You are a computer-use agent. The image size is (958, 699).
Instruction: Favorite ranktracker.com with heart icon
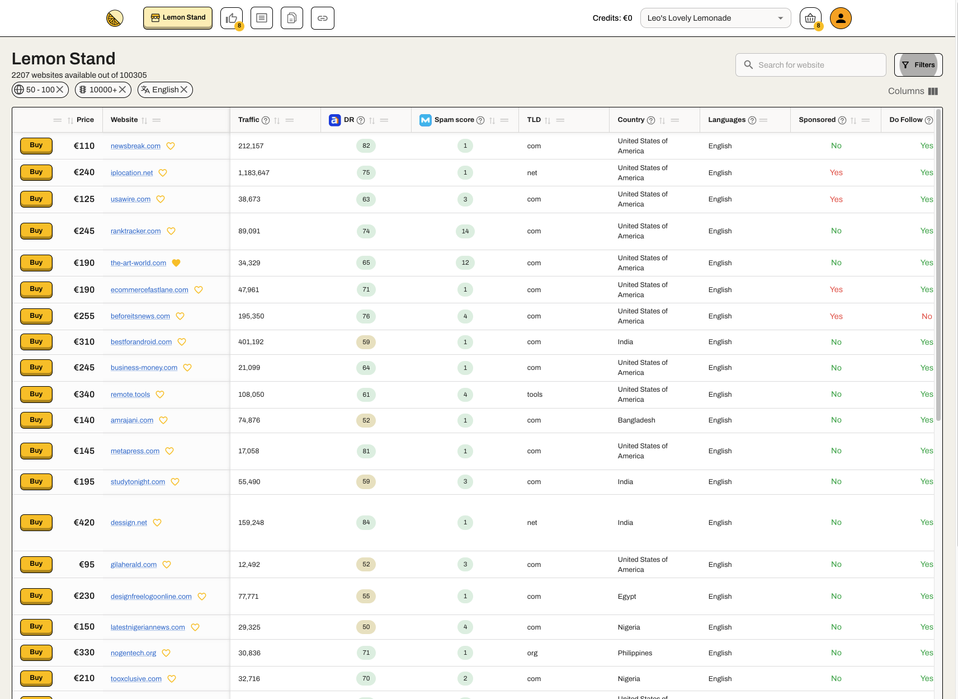pyautogui.click(x=171, y=231)
